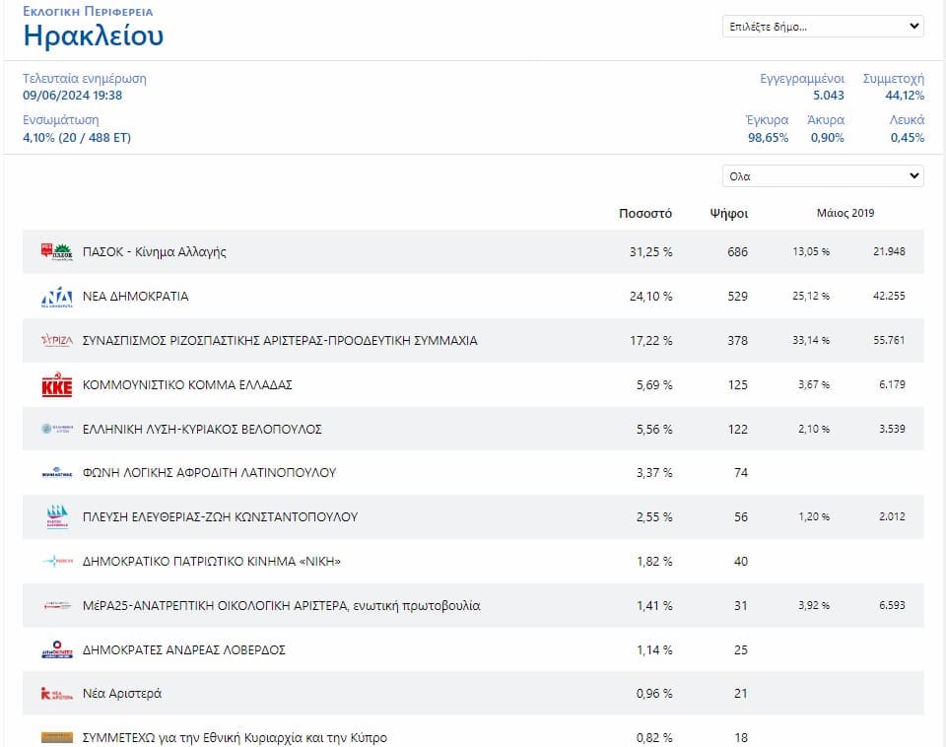This screenshot has height=747, width=946.
Task: Click ΣΥΡΙΖΑ 2019 votes 55.761
Action: click(x=889, y=340)
